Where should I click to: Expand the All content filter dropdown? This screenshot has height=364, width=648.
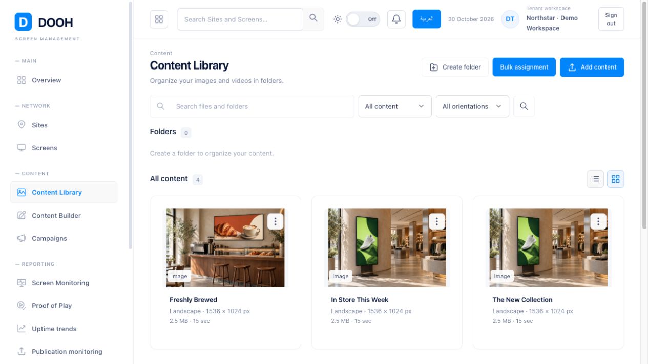395,106
